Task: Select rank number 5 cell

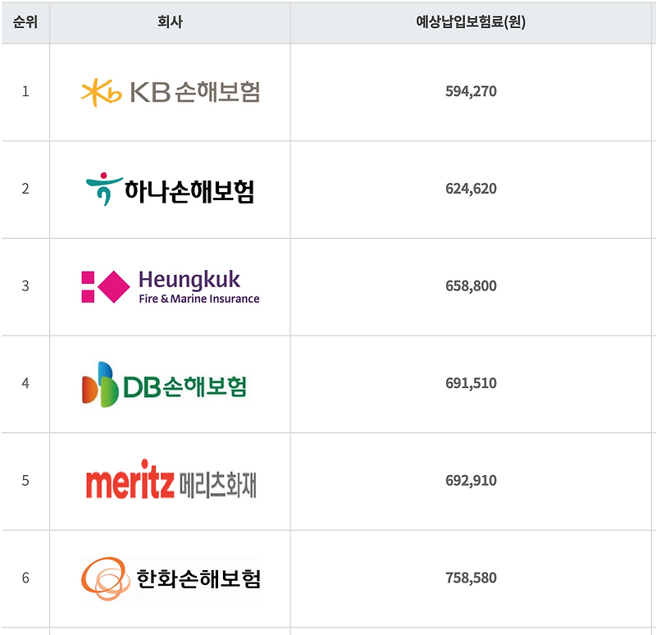Action: pyautogui.click(x=25, y=481)
